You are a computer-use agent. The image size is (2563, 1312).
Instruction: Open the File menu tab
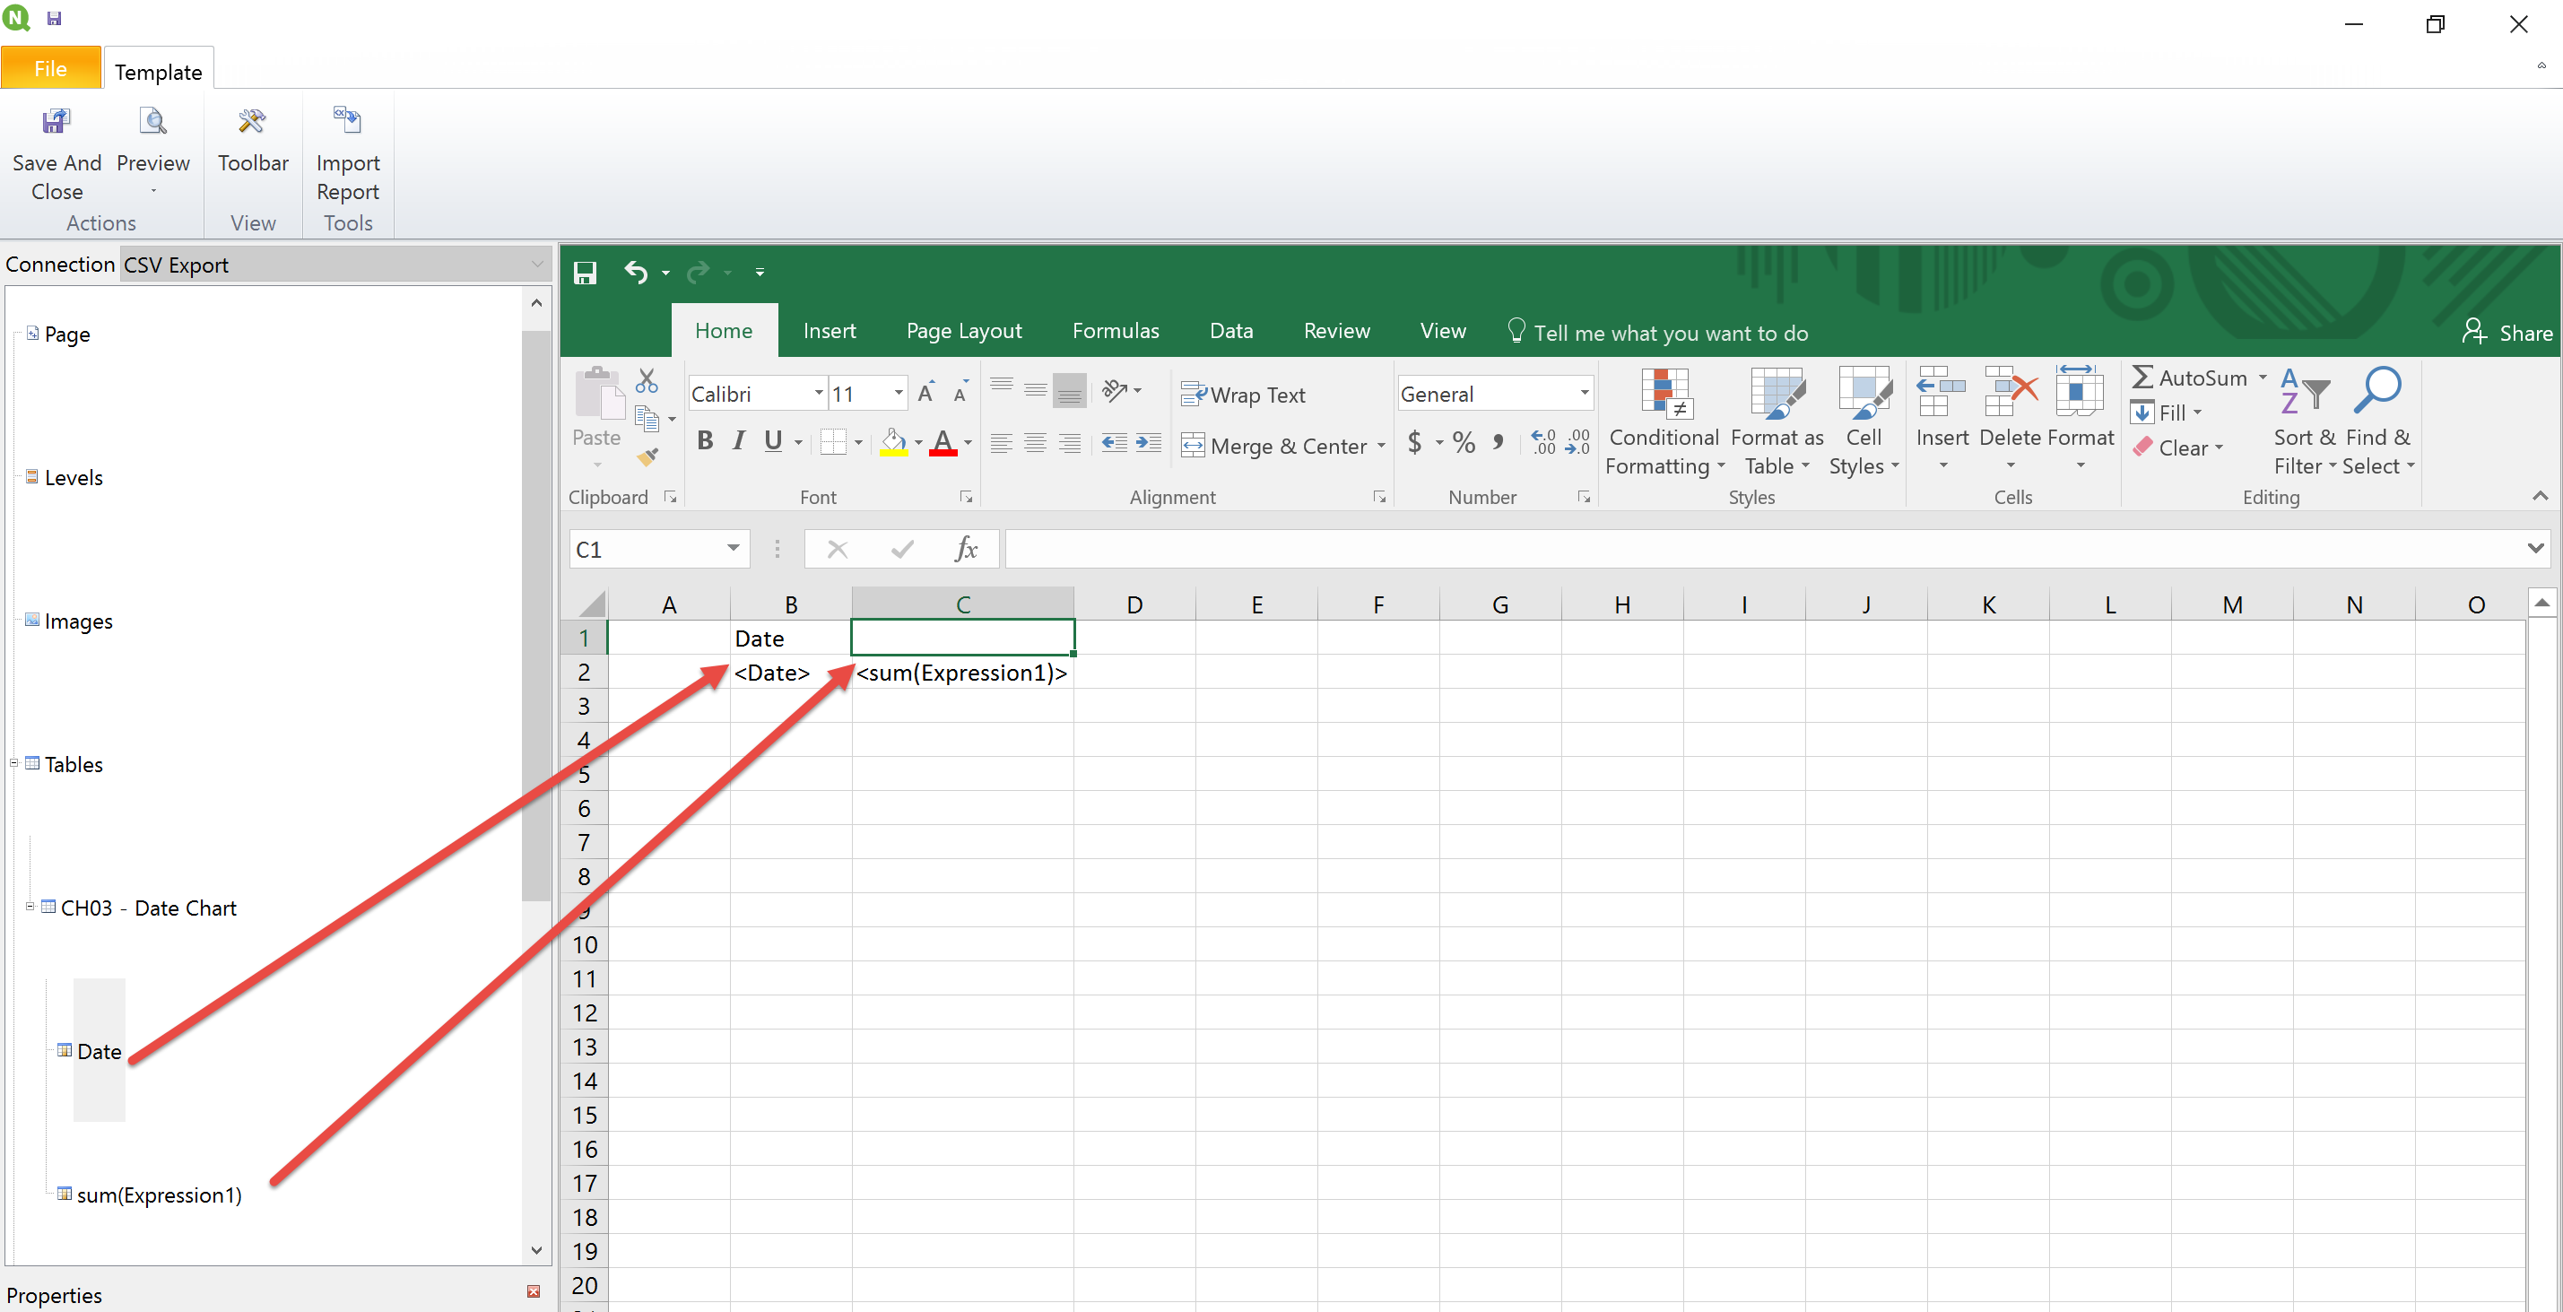tap(51, 67)
